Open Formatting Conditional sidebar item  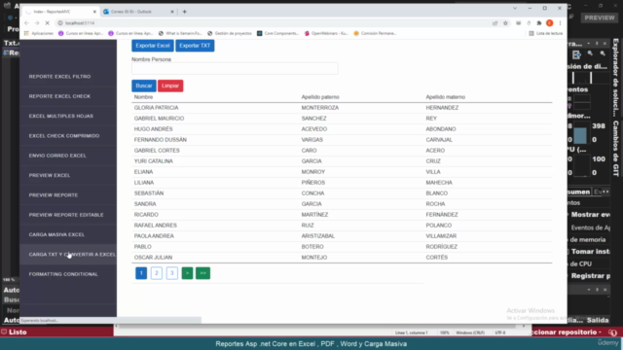(63, 274)
